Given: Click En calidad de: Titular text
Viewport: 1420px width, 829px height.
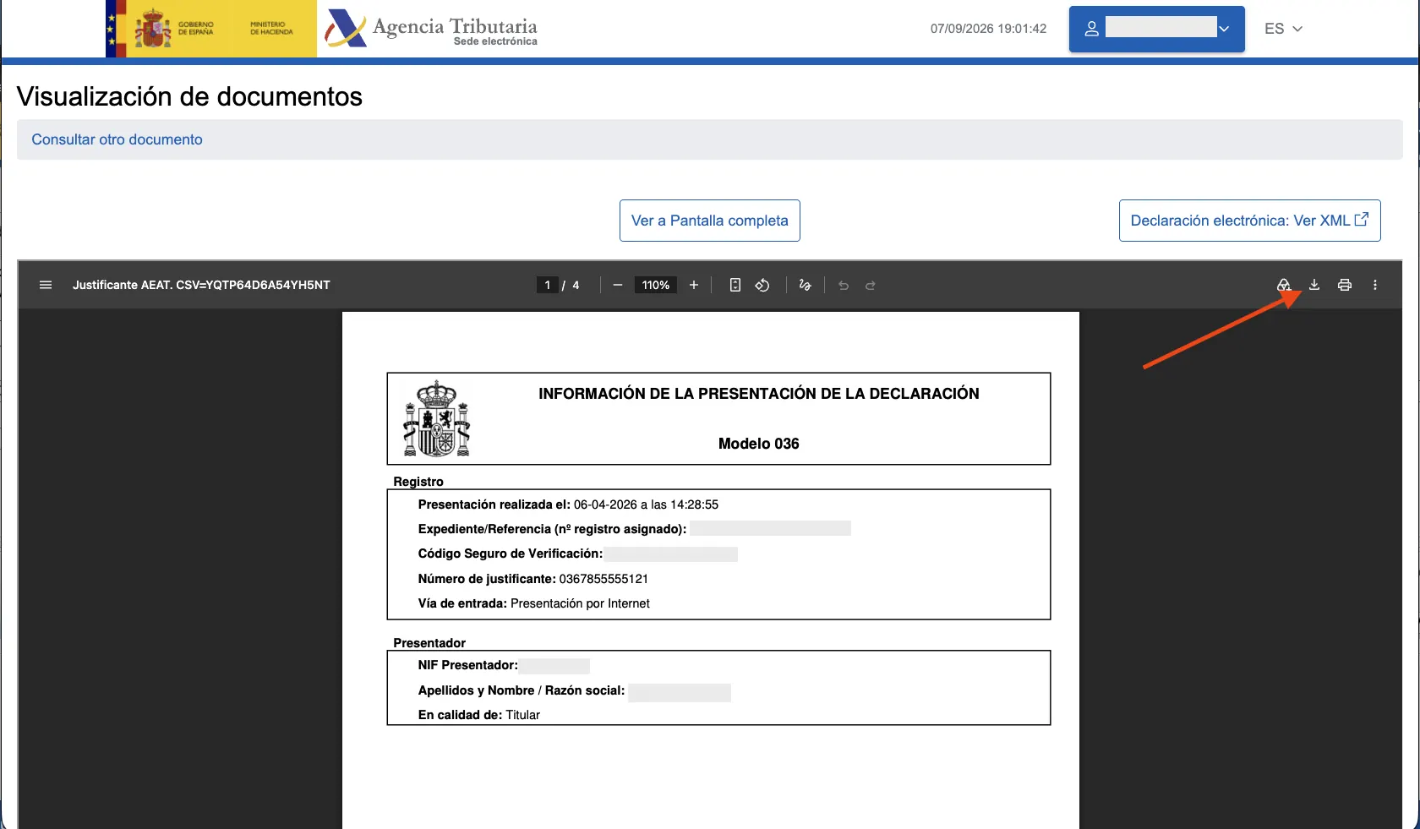Looking at the screenshot, I should (478, 715).
